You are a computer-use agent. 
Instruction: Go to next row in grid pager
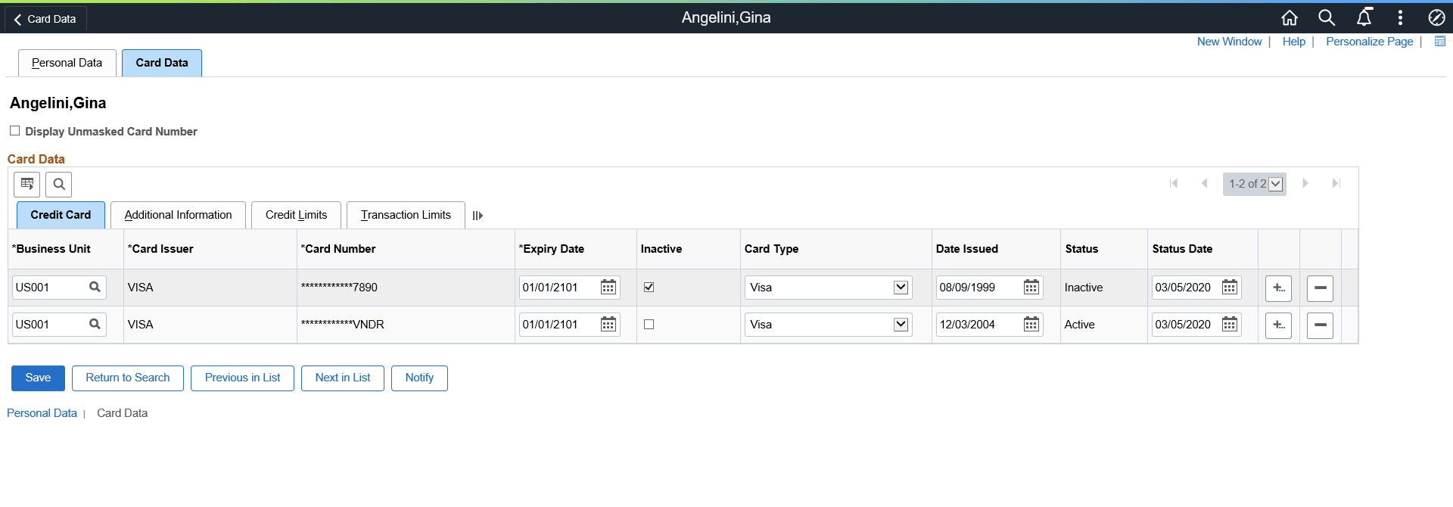tap(1305, 183)
